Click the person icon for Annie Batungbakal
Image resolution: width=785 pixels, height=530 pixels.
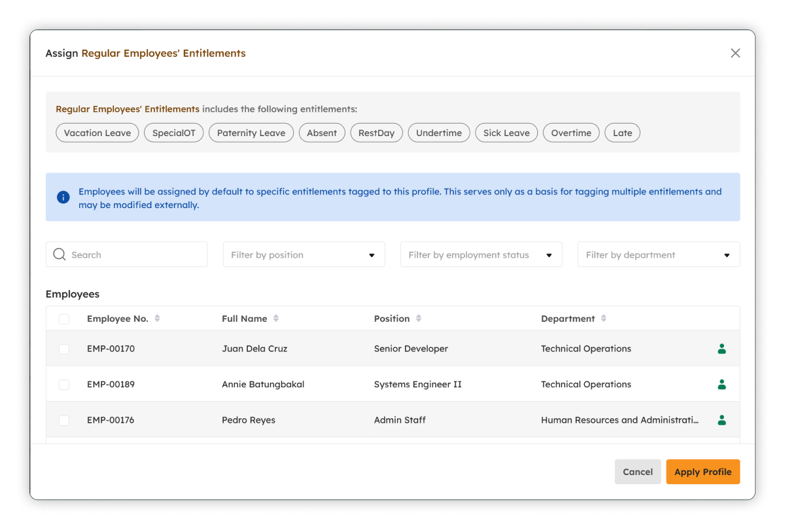[x=722, y=384]
